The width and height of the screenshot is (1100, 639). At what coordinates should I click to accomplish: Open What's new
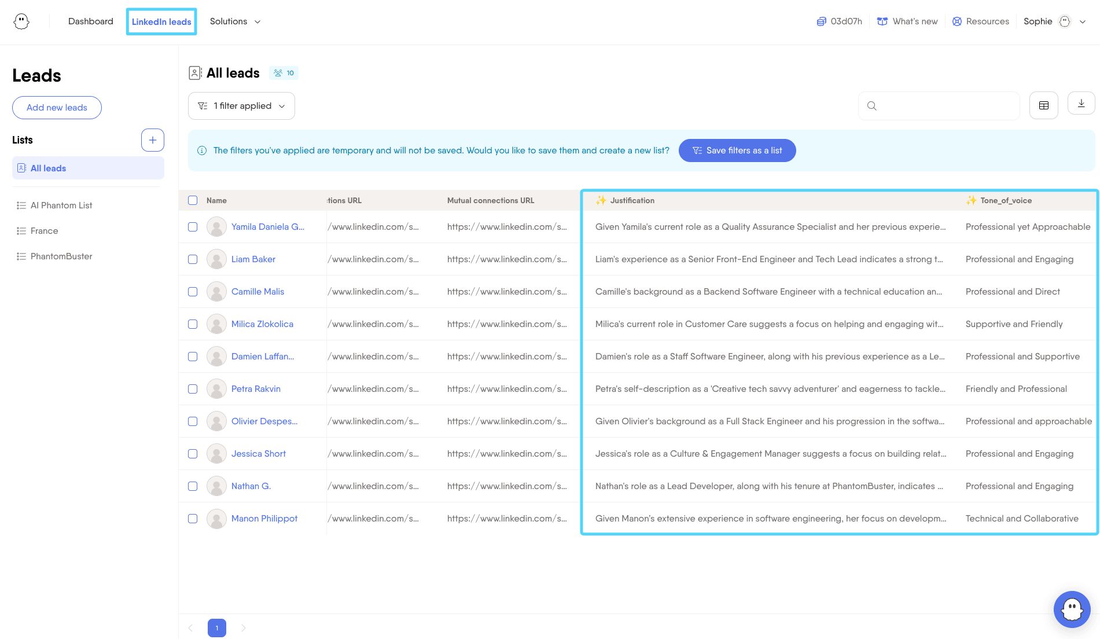point(907,21)
